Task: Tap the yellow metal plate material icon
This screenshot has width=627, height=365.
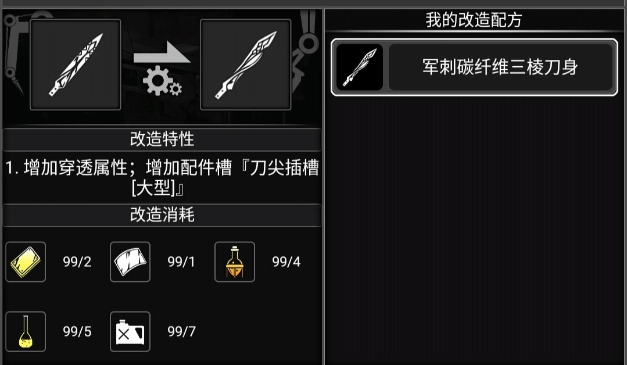Action: (x=26, y=262)
